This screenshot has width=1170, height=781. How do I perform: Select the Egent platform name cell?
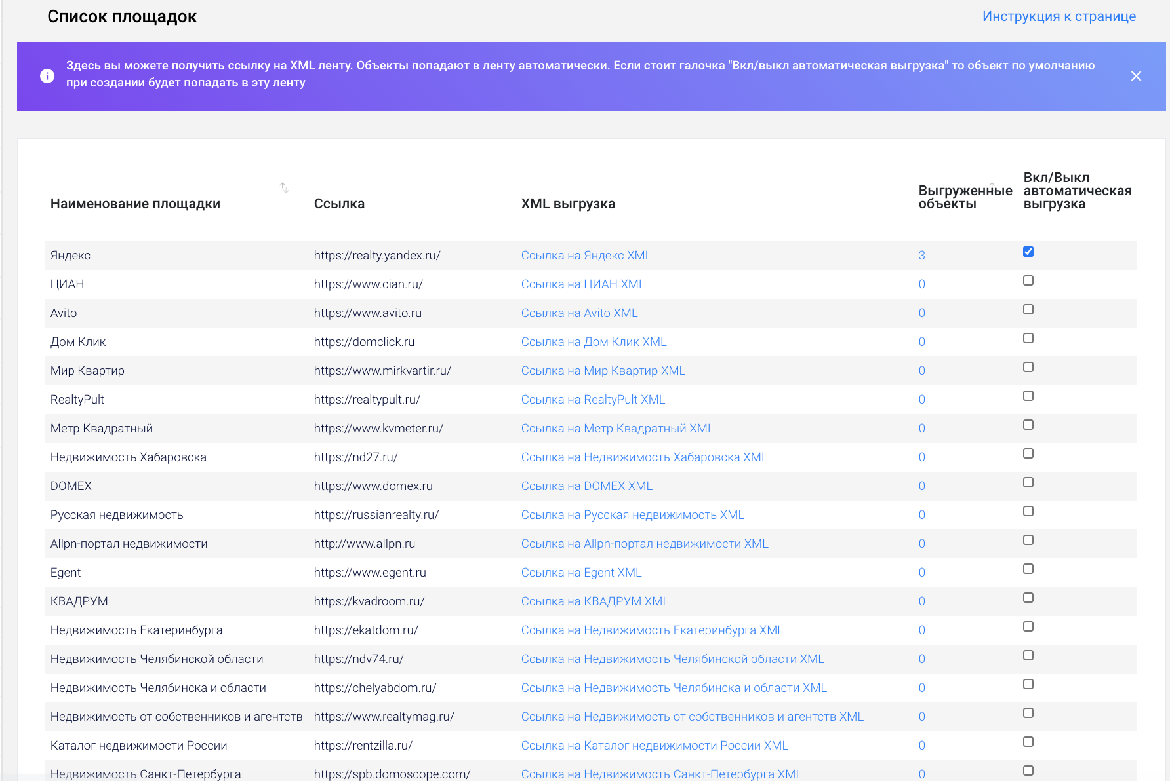(66, 573)
